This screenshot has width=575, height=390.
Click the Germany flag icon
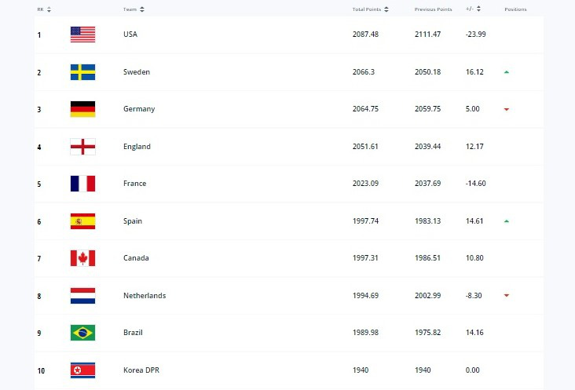tap(82, 109)
